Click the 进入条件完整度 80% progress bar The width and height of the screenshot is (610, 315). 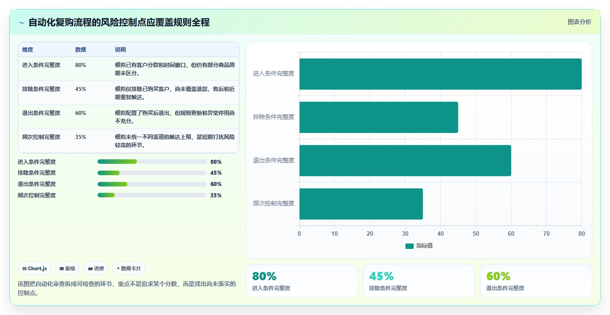click(x=152, y=162)
